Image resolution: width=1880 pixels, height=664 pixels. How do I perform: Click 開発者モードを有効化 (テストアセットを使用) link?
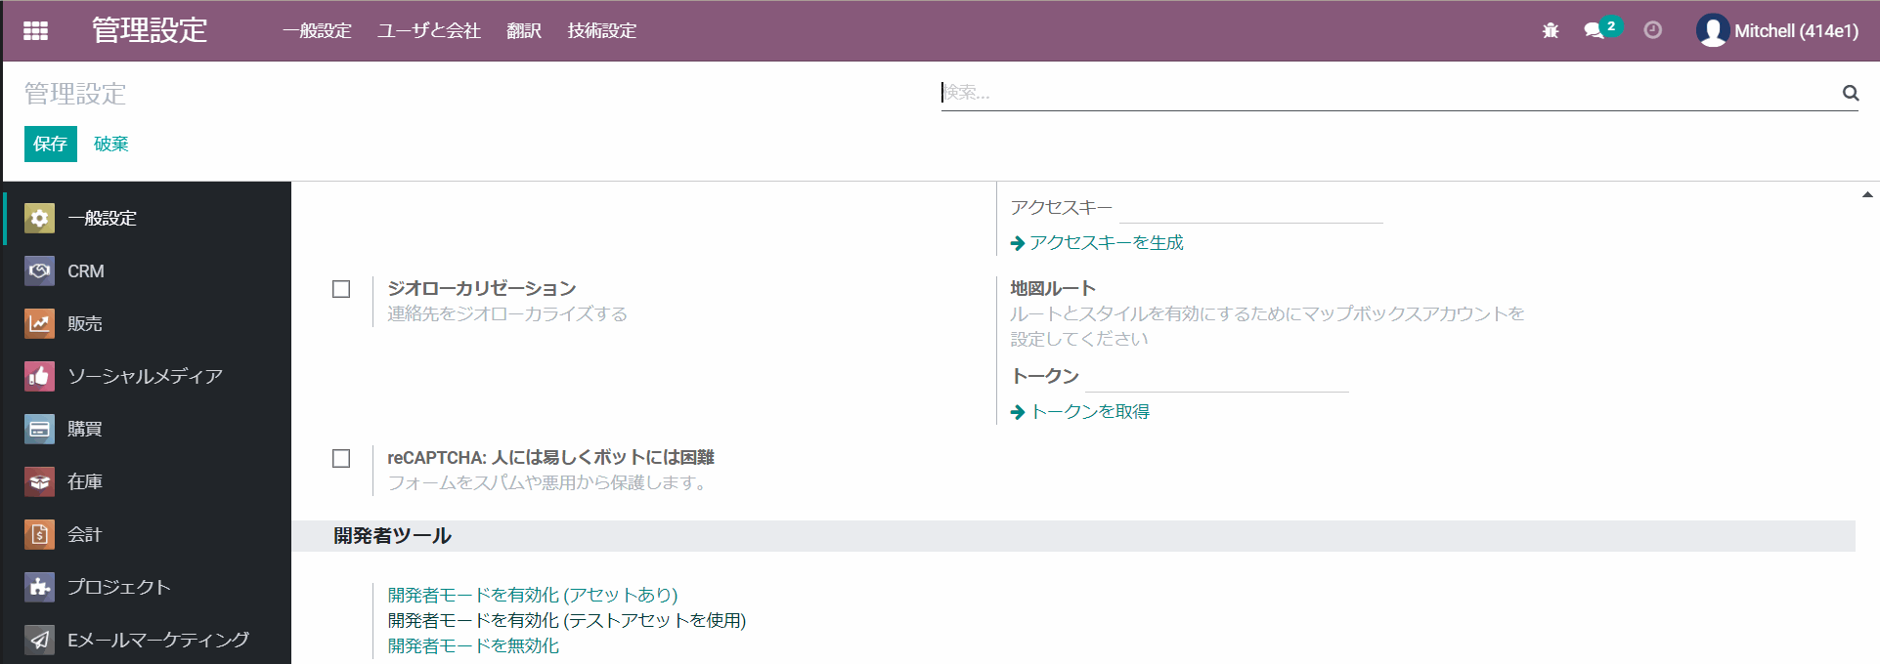pyautogui.click(x=567, y=620)
